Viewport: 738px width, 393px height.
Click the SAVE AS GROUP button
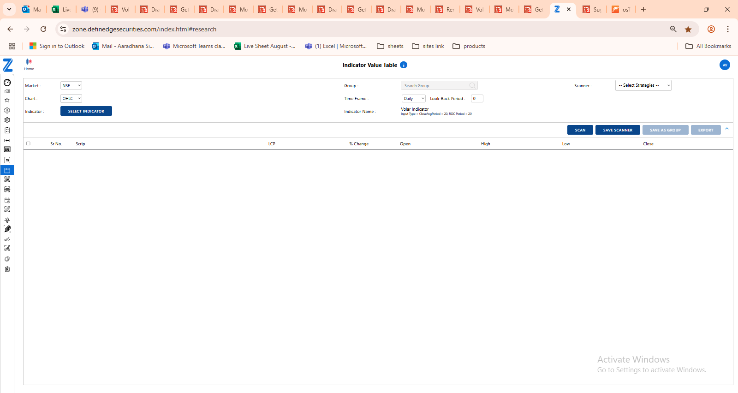tap(665, 130)
